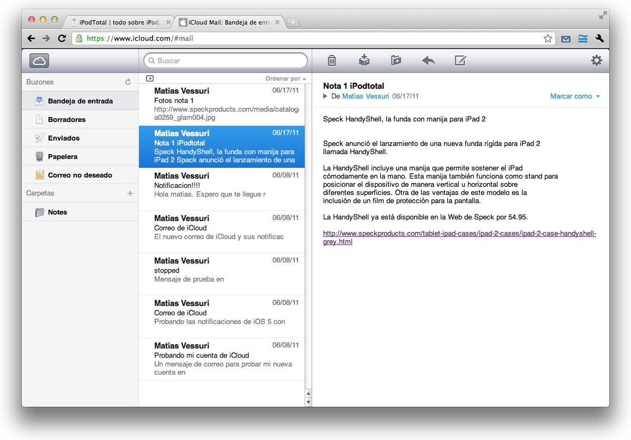Open the Fotos nota 1 message
The width and height of the screenshot is (631, 440).
coord(222,104)
